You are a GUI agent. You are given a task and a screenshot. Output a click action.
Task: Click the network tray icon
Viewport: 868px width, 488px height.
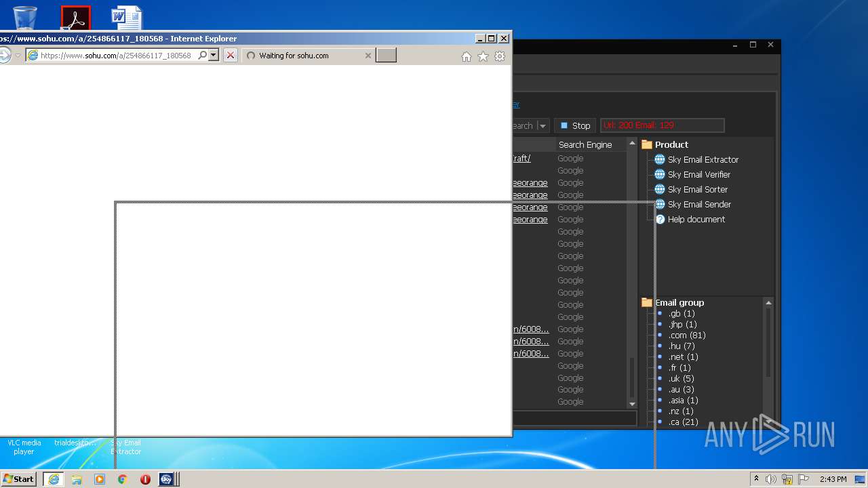pyautogui.click(x=787, y=479)
